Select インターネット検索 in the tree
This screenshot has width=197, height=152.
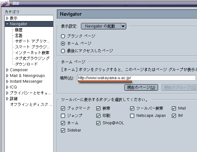click(32, 53)
